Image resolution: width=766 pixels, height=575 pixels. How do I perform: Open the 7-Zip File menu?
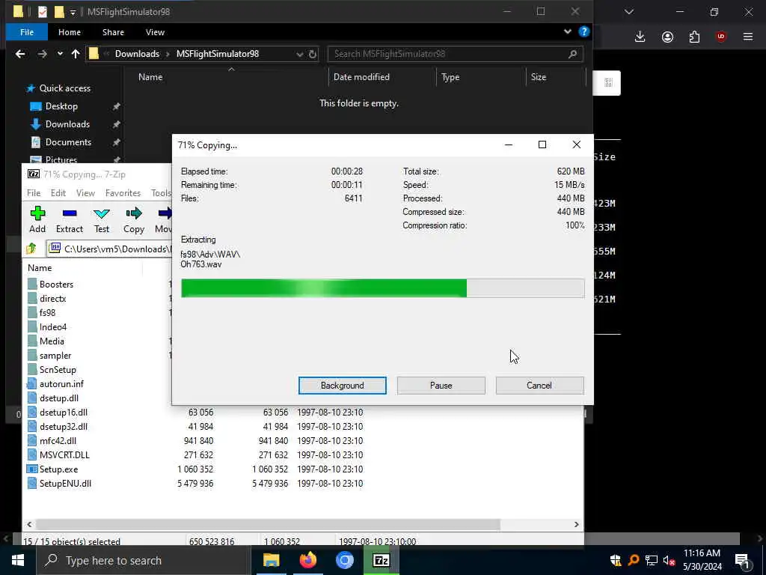point(34,193)
